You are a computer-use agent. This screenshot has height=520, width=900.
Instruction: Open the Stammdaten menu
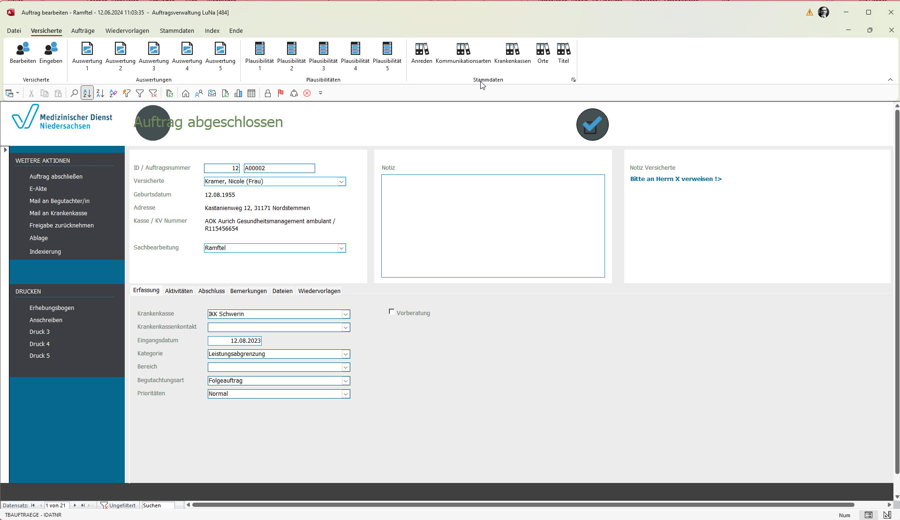pyautogui.click(x=177, y=31)
